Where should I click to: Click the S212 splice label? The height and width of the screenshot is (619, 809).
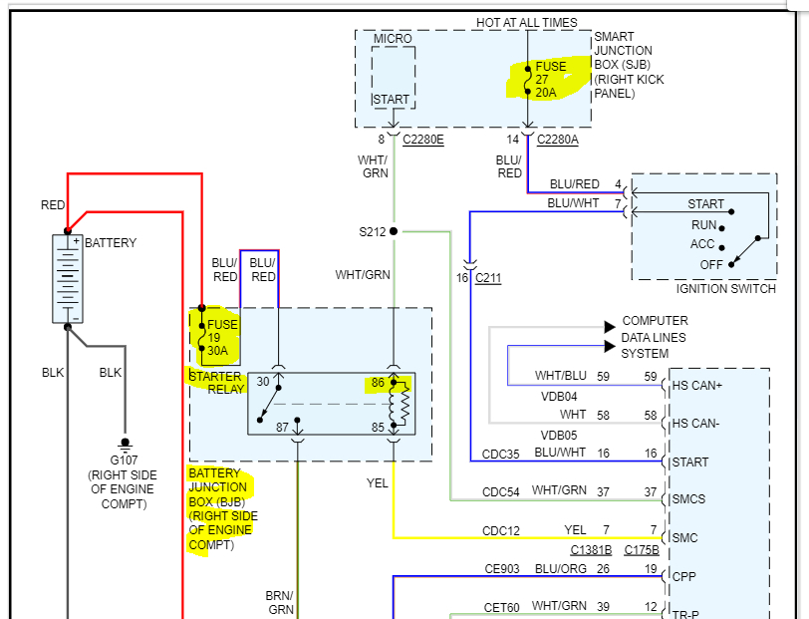coord(372,232)
